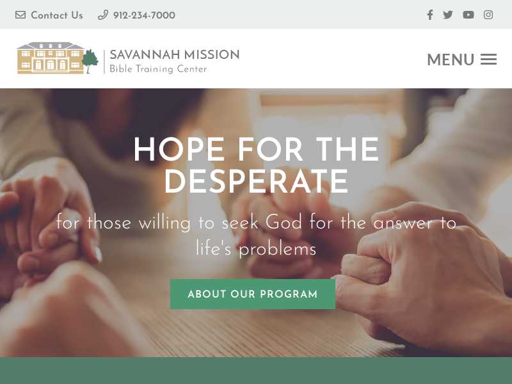The image size is (512, 384).
Task: Click the tan building logo image
Action: tap(51, 58)
